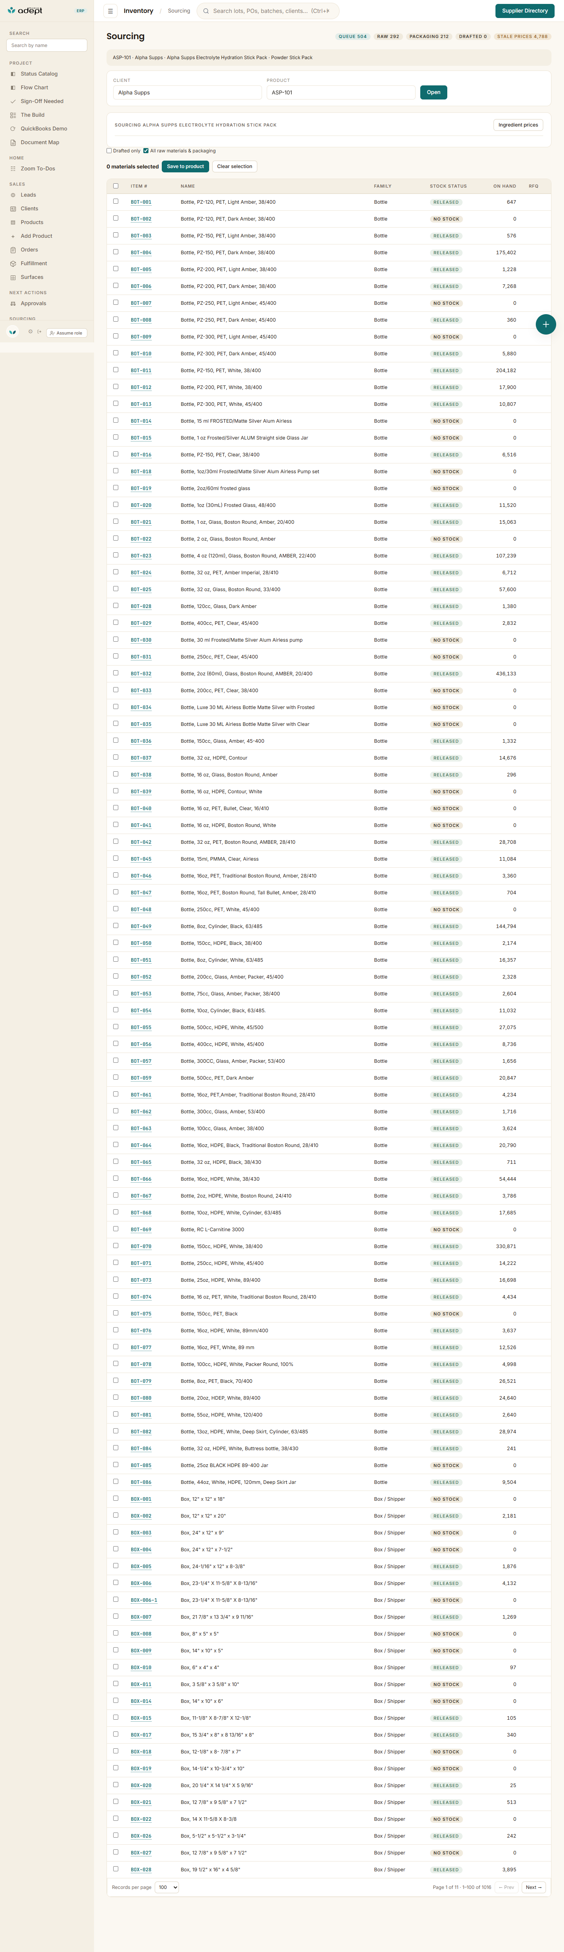Viewport: 564px width, 1952px height.
Task: Click the Flow Chart icon in sidebar
Action: pos(13,88)
